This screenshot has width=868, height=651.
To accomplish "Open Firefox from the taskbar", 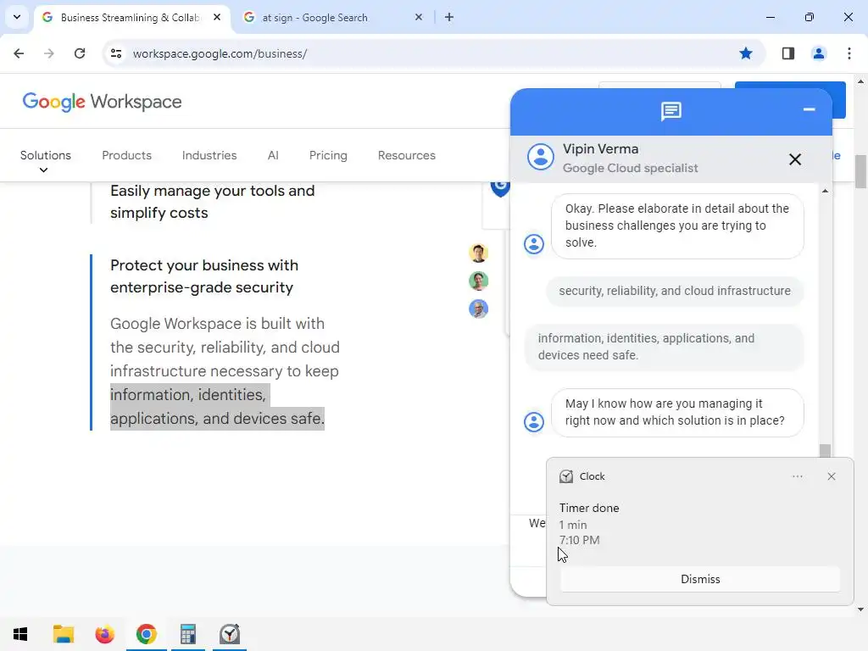I will point(104,634).
